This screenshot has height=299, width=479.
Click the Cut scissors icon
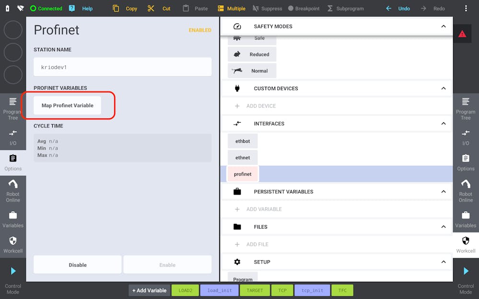tap(151, 8)
